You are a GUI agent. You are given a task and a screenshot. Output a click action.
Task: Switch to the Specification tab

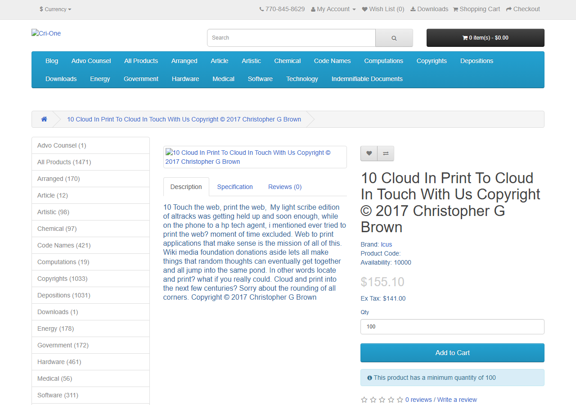(x=235, y=187)
